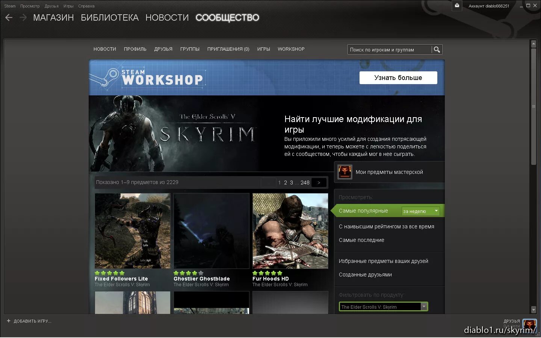
Task: Open Fur Hoods HD title link
Action: 270,279
